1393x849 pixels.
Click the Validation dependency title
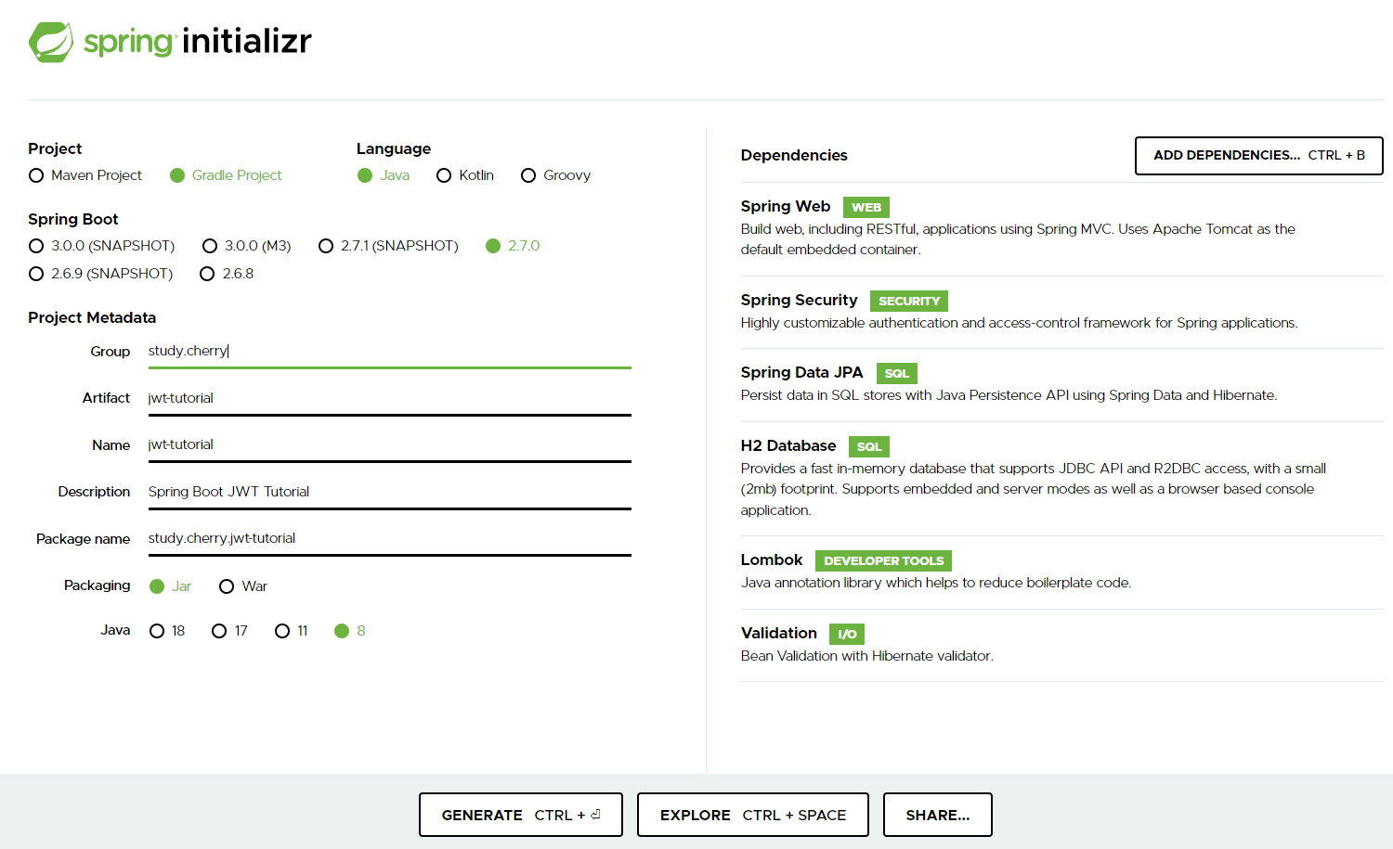tap(779, 633)
